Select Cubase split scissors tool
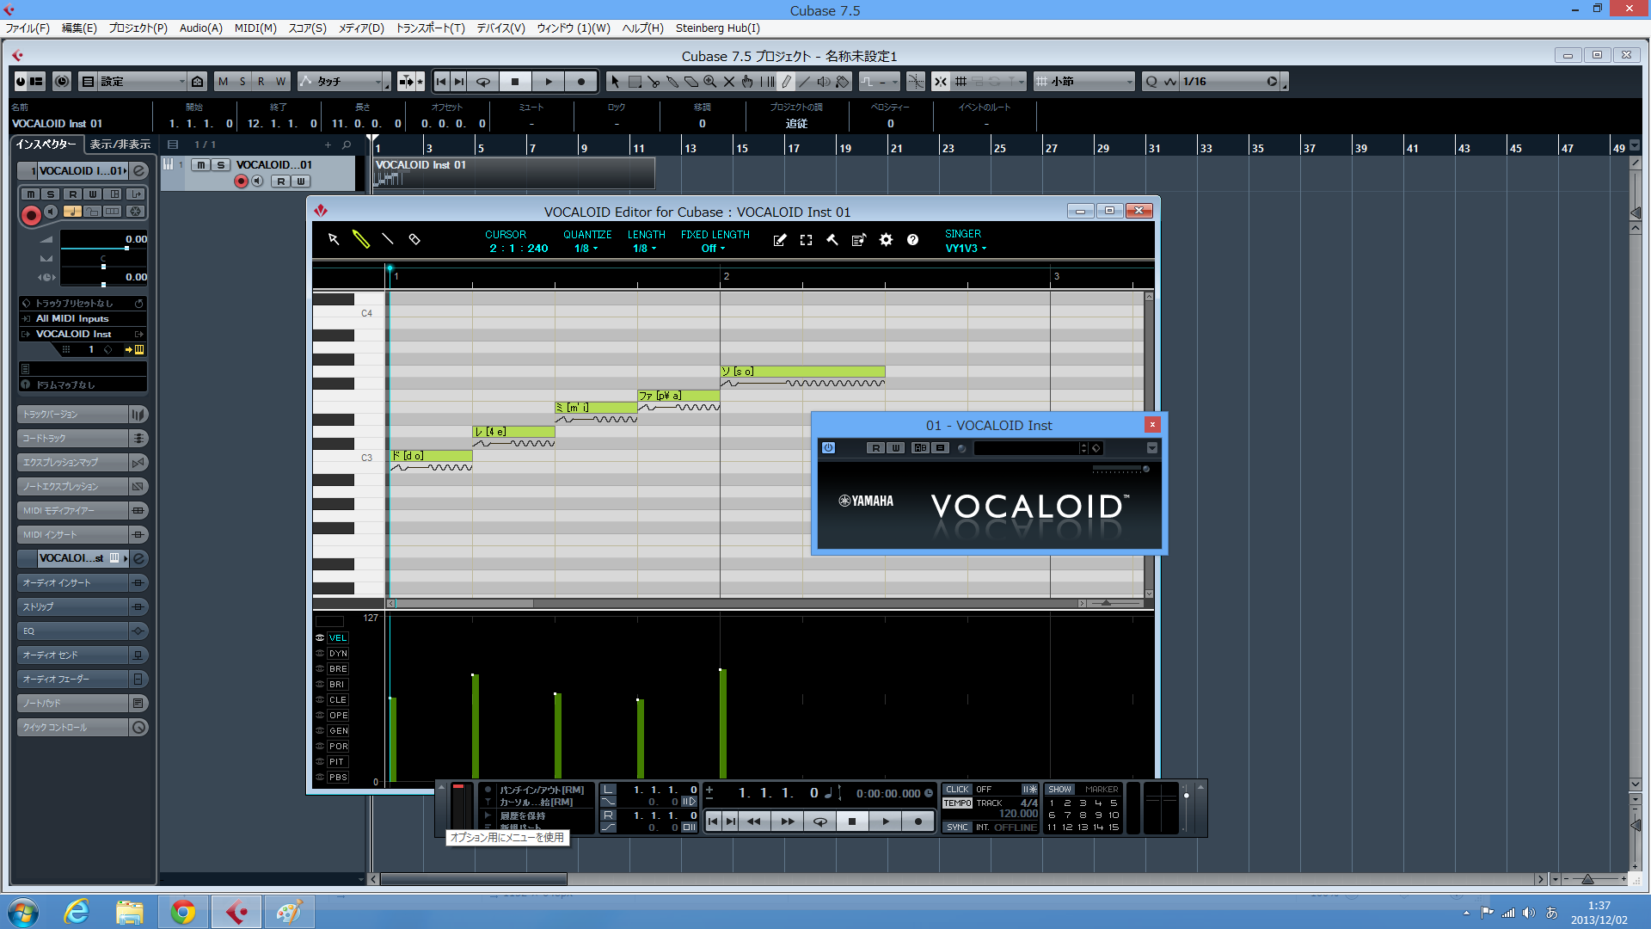This screenshot has width=1651, height=929. point(654,82)
